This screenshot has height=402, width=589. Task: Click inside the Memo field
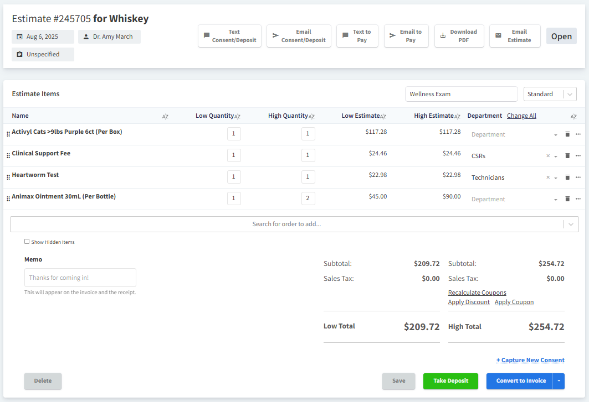coord(80,277)
